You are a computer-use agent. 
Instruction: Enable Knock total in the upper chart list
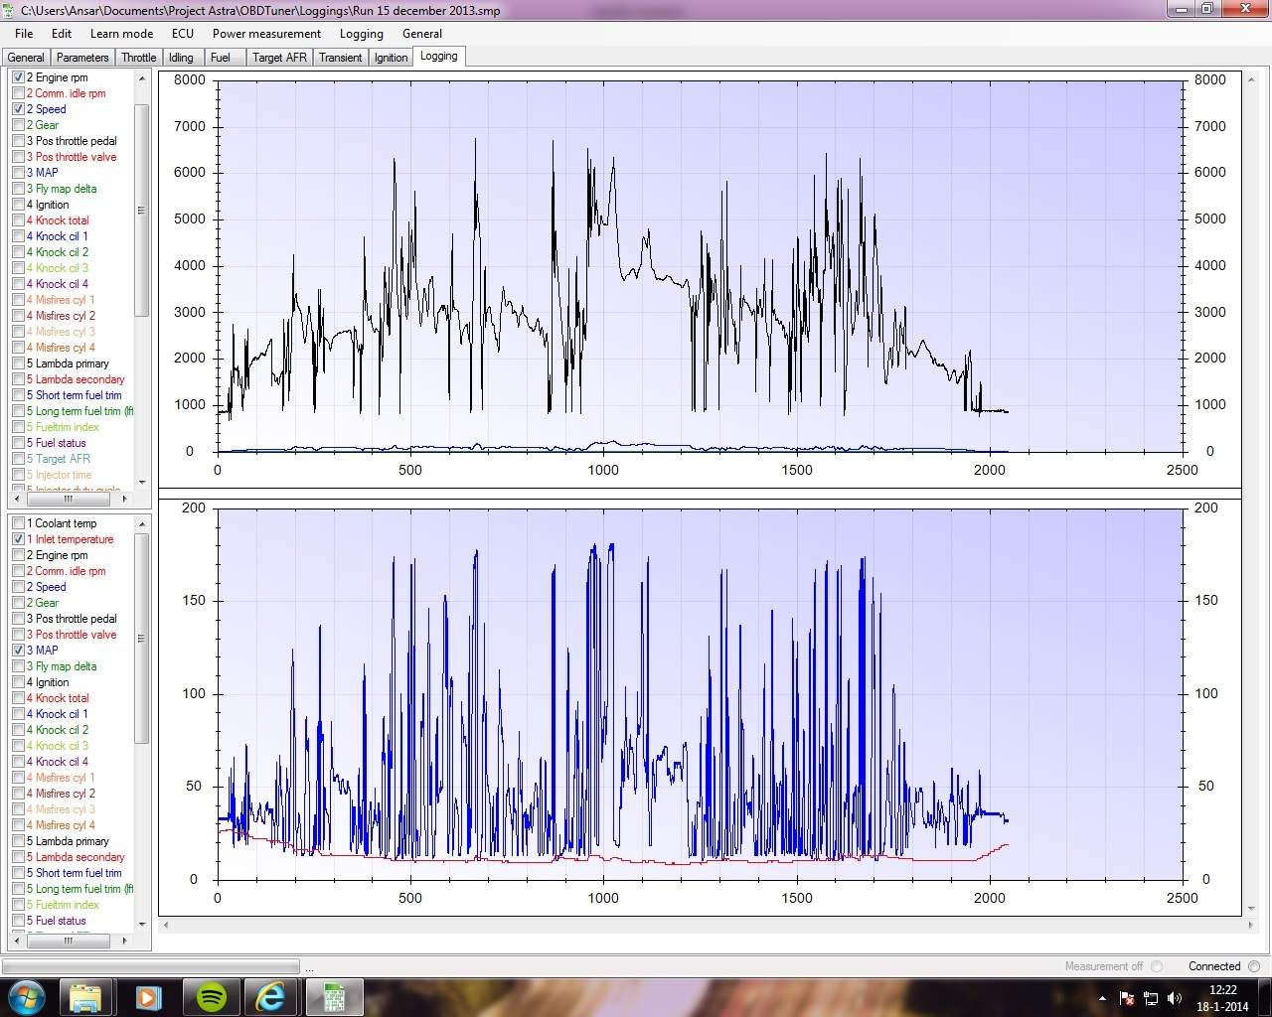click(18, 220)
